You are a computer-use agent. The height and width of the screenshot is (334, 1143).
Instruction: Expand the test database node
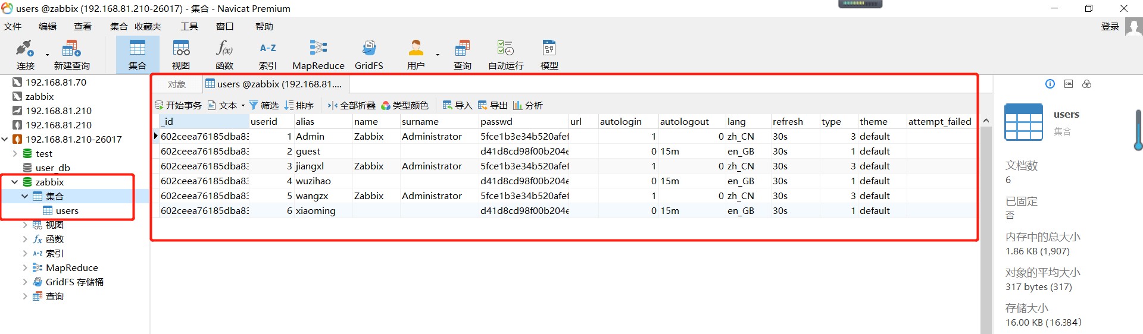click(15, 153)
